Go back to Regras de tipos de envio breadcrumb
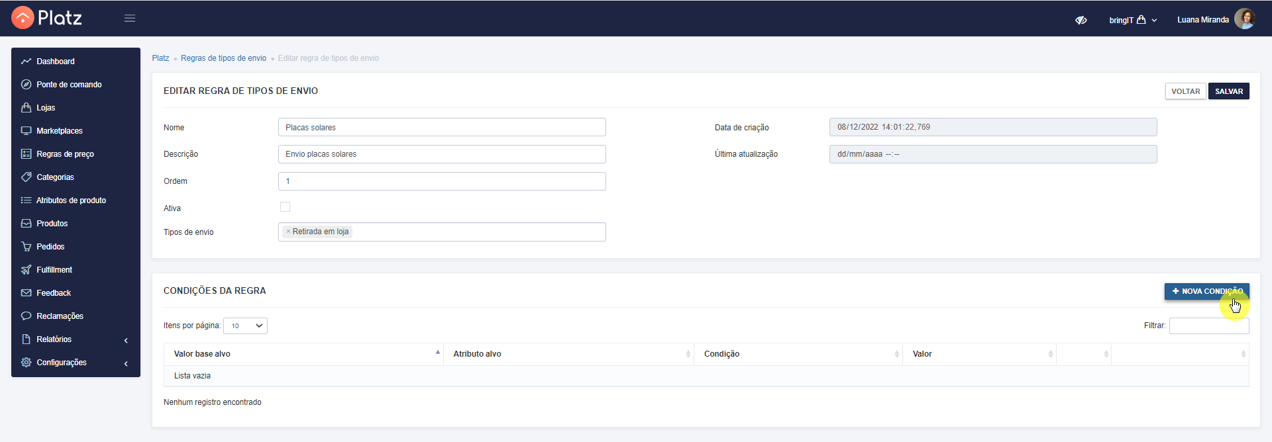1272x442 pixels. click(x=223, y=58)
